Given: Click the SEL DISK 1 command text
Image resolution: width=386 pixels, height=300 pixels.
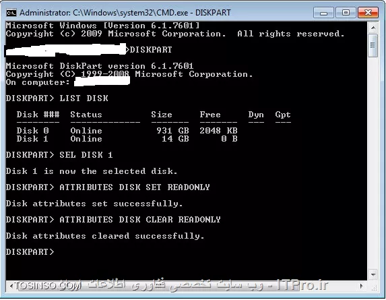Looking at the screenshot, I should pos(86,155).
